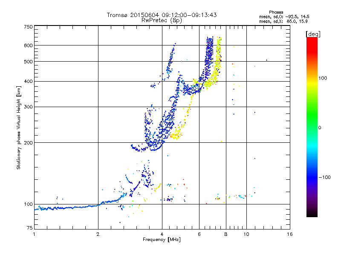341x255 pixels.
Task: Click colorbar tick label '-100'
Action: (x=324, y=177)
